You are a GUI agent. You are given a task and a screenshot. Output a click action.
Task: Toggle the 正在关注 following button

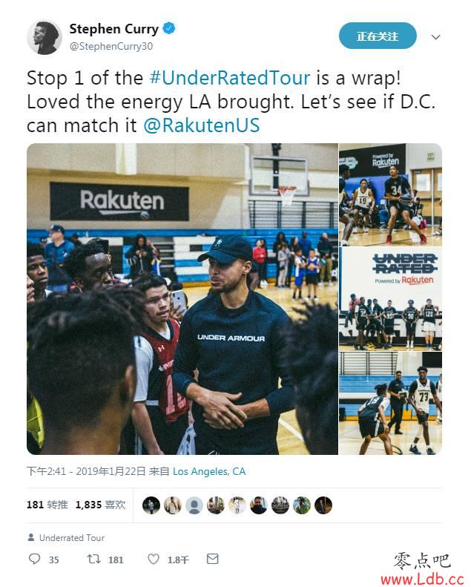378,36
